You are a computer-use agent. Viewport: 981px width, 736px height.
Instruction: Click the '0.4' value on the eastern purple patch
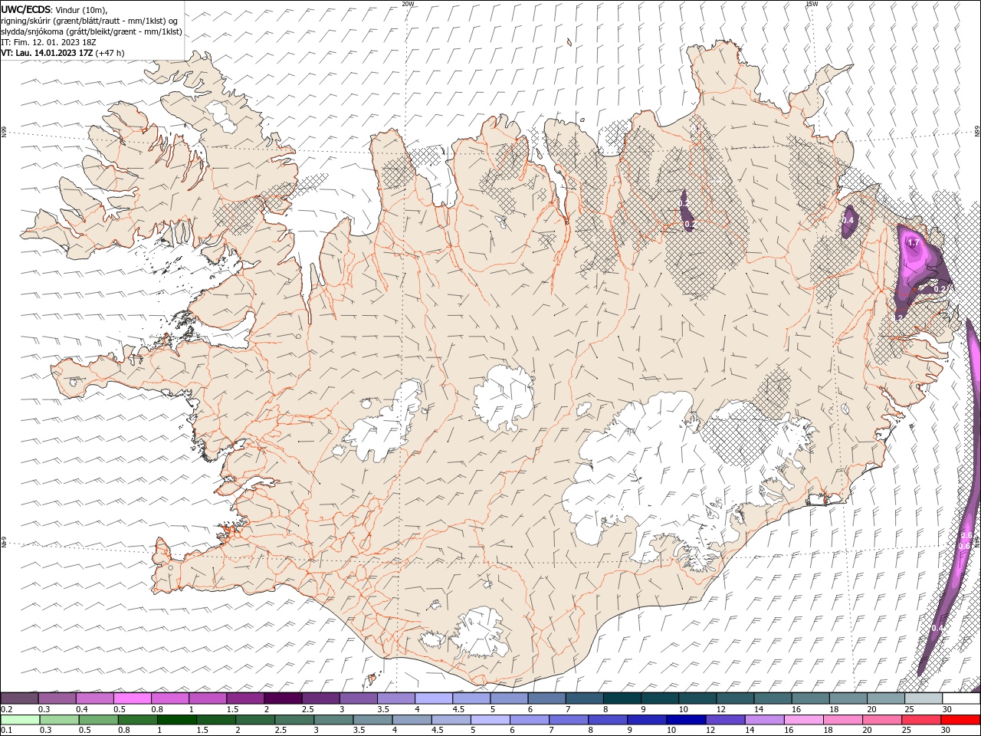(848, 220)
